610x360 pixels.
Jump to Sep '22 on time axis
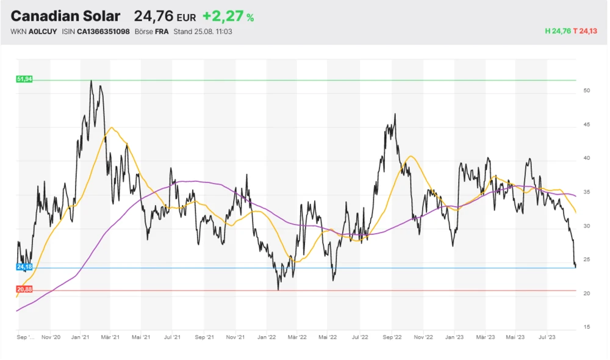point(392,336)
